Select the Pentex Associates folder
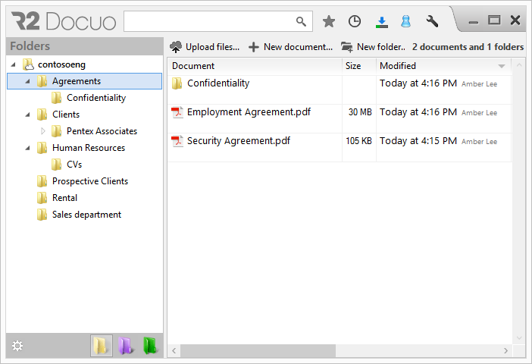 pyautogui.click(x=102, y=131)
